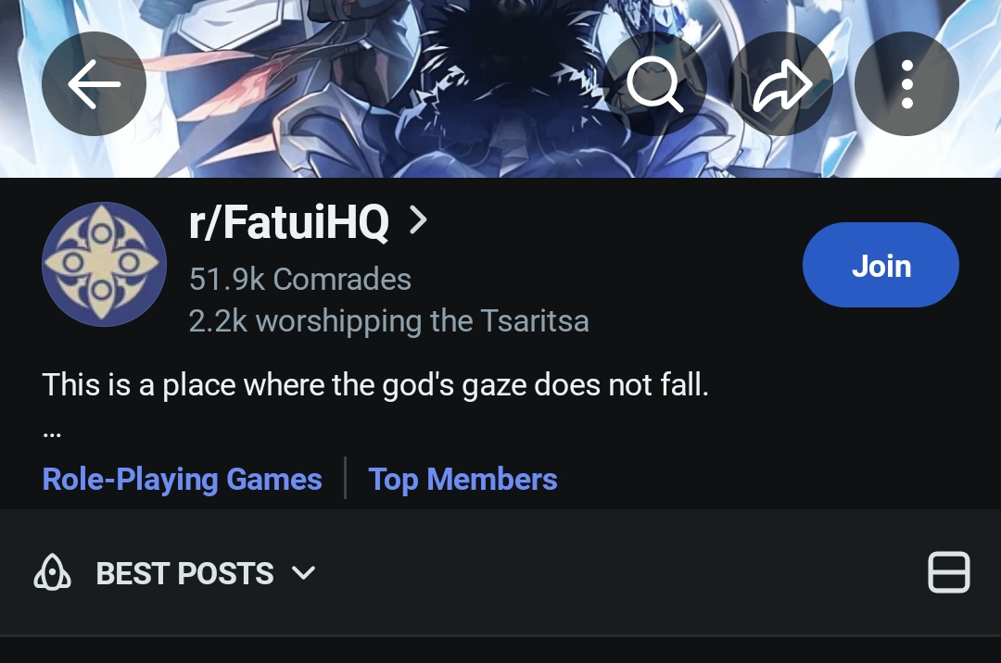This screenshot has height=663, width=1001.
Task: Click the rocket sort icon
Action: (52, 572)
